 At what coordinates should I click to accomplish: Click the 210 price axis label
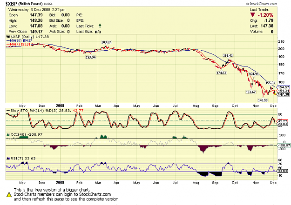tap(281, 42)
